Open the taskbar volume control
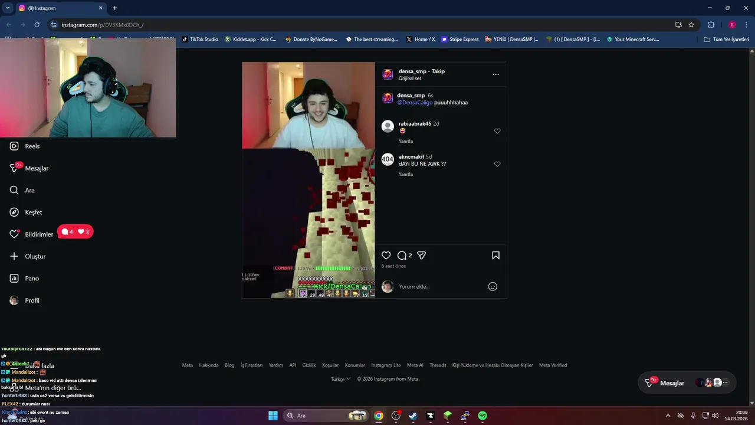Image resolution: width=755 pixels, height=425 pixels. coord(715,416)
